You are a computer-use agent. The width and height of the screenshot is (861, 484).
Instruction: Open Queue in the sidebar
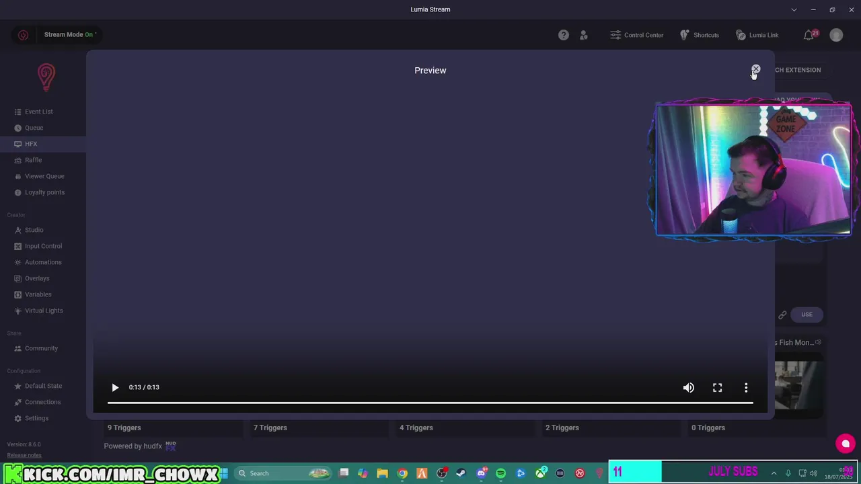pyautogui.click(x=34, y=128)
